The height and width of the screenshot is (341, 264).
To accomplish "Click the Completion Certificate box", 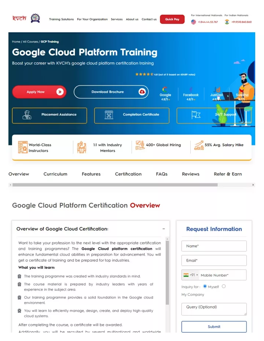I will [132, 115].
